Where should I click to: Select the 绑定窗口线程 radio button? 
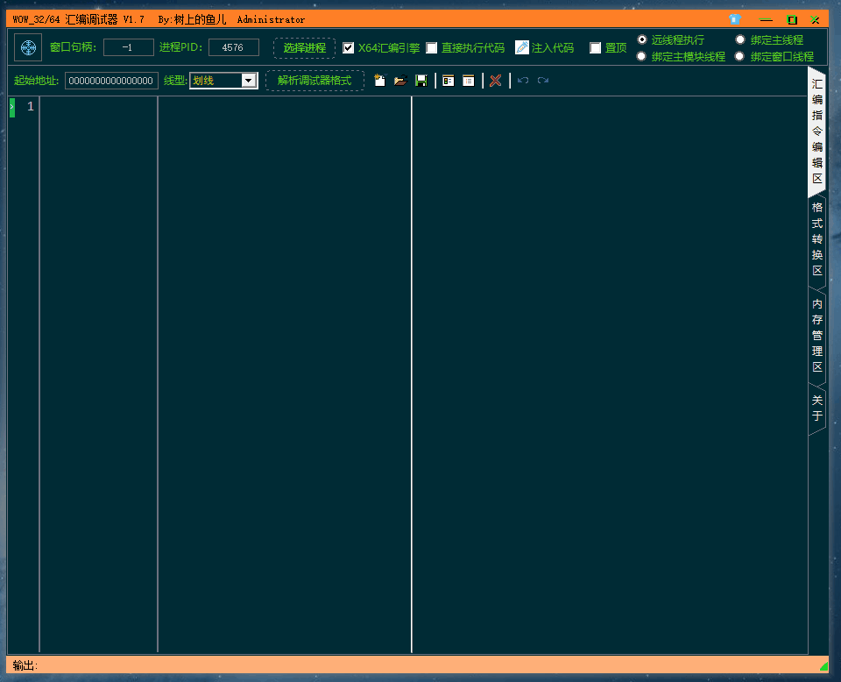[x=739, y=56]
